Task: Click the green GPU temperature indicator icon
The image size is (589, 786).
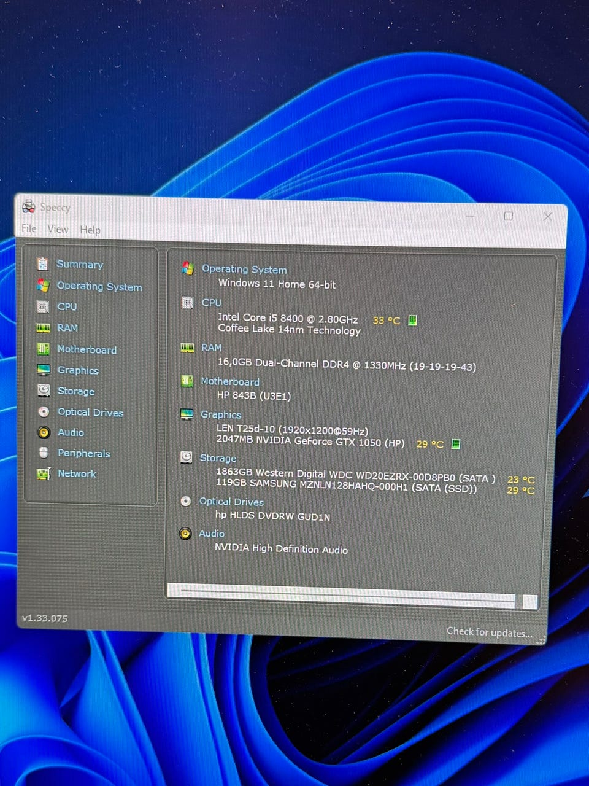Action: (456, 443)
